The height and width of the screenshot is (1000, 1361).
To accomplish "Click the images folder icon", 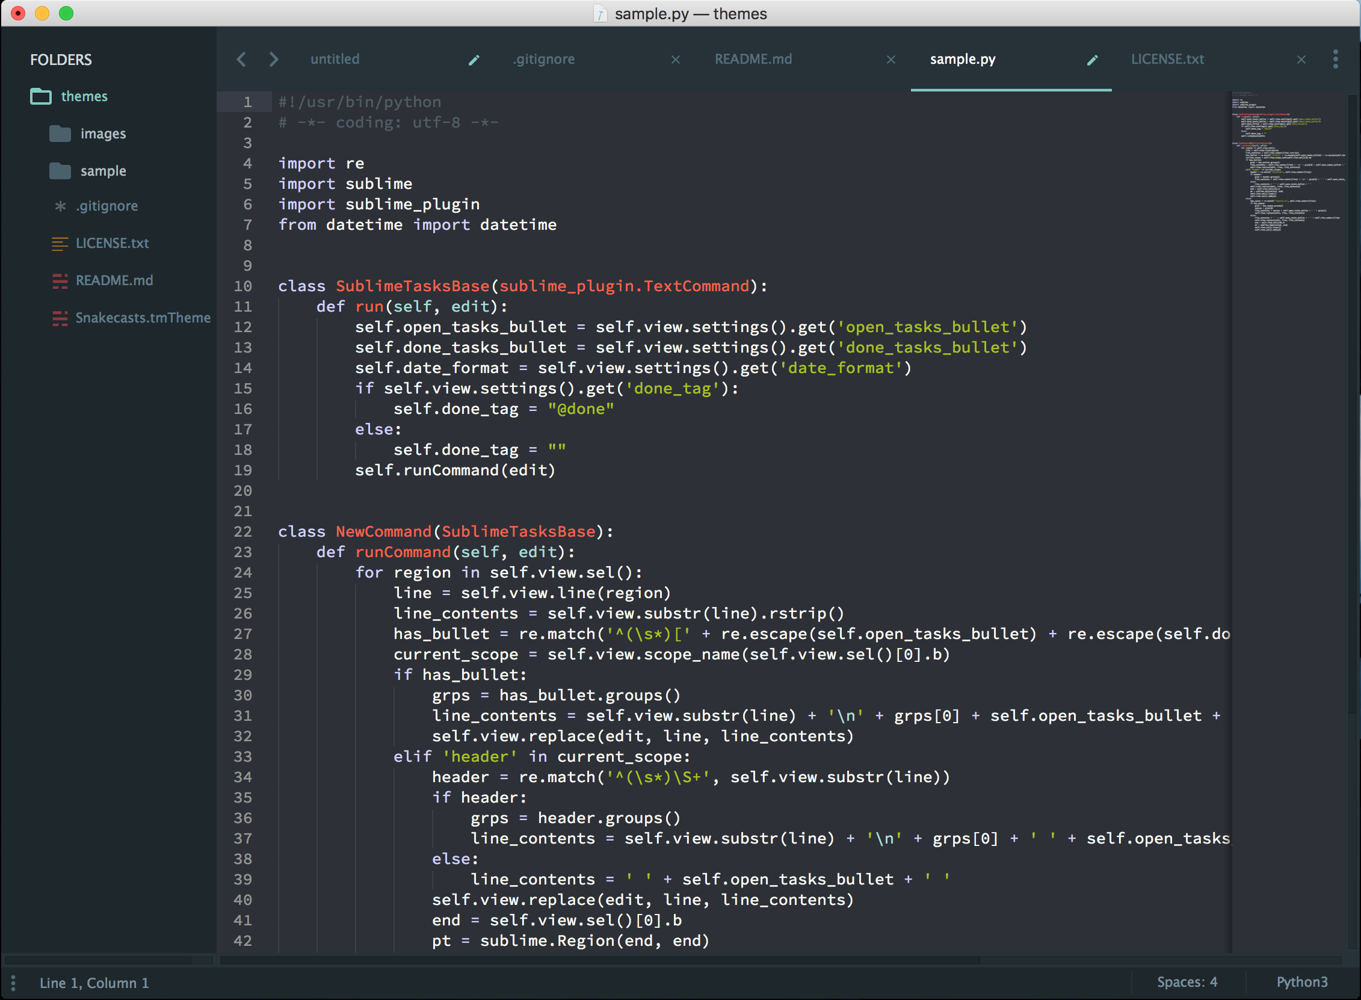I will (x=60, y=133).
